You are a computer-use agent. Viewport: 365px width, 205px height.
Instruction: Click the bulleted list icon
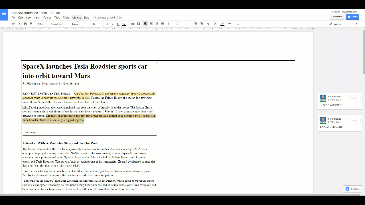click(x=187, y=24)
